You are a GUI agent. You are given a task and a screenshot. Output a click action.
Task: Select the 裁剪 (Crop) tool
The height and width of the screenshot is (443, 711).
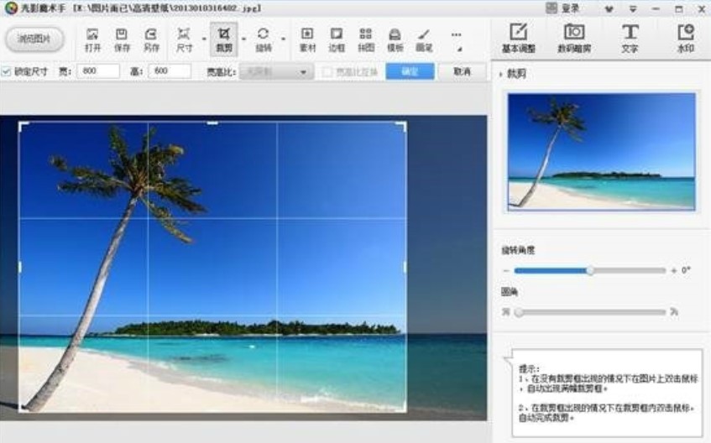[x=224, y=39]
